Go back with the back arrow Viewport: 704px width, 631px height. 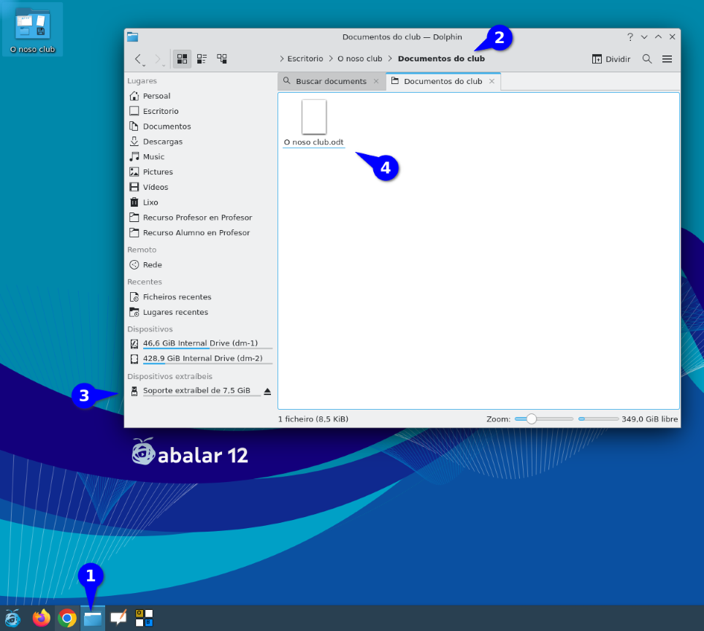pyautogui.click(x=138, y=59)
